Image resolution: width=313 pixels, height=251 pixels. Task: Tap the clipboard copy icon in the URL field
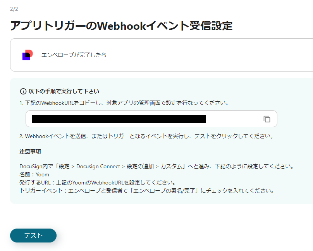coord(267,119)
